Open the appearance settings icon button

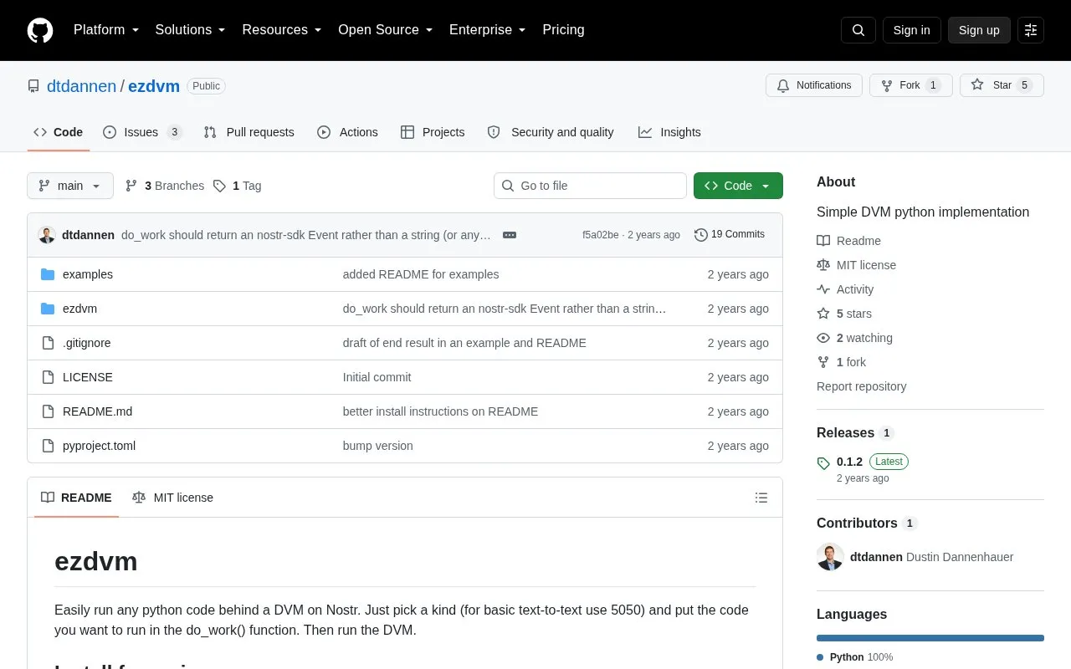[x=1031, y=30]
